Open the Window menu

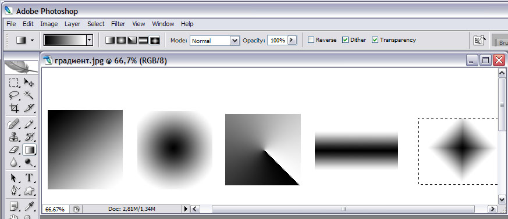(163, 24)
